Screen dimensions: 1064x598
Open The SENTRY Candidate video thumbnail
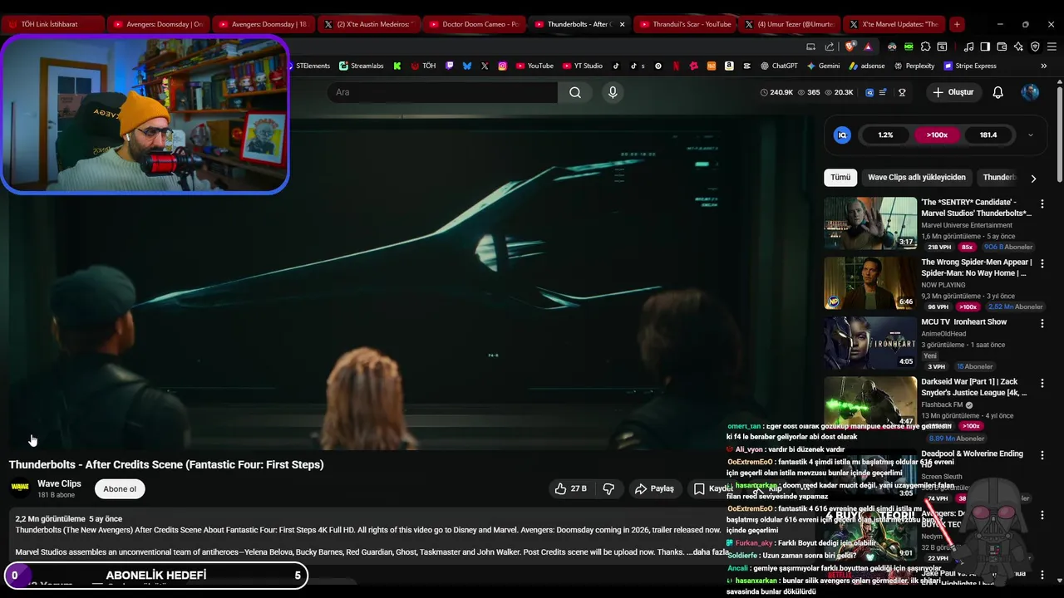[870, 223]
